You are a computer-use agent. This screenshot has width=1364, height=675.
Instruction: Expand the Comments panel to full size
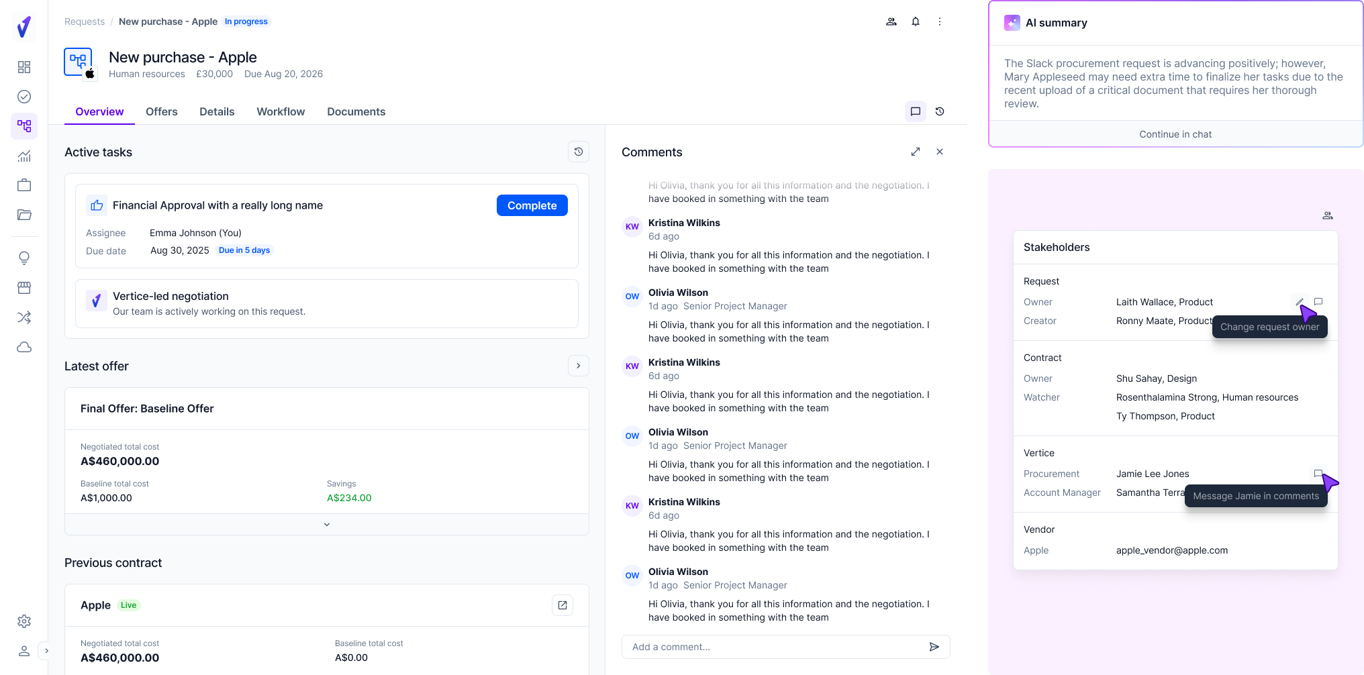tap(916, 152)
